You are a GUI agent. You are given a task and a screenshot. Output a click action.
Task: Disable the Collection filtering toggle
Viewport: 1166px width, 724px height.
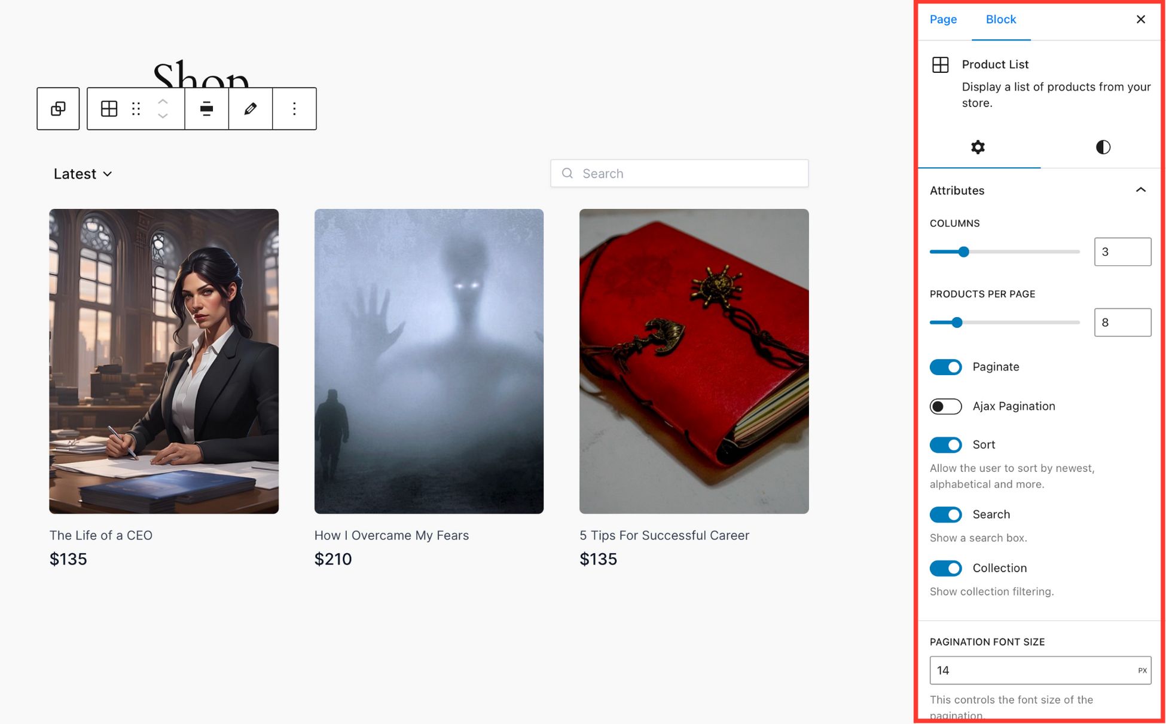(x=947, y=568)
